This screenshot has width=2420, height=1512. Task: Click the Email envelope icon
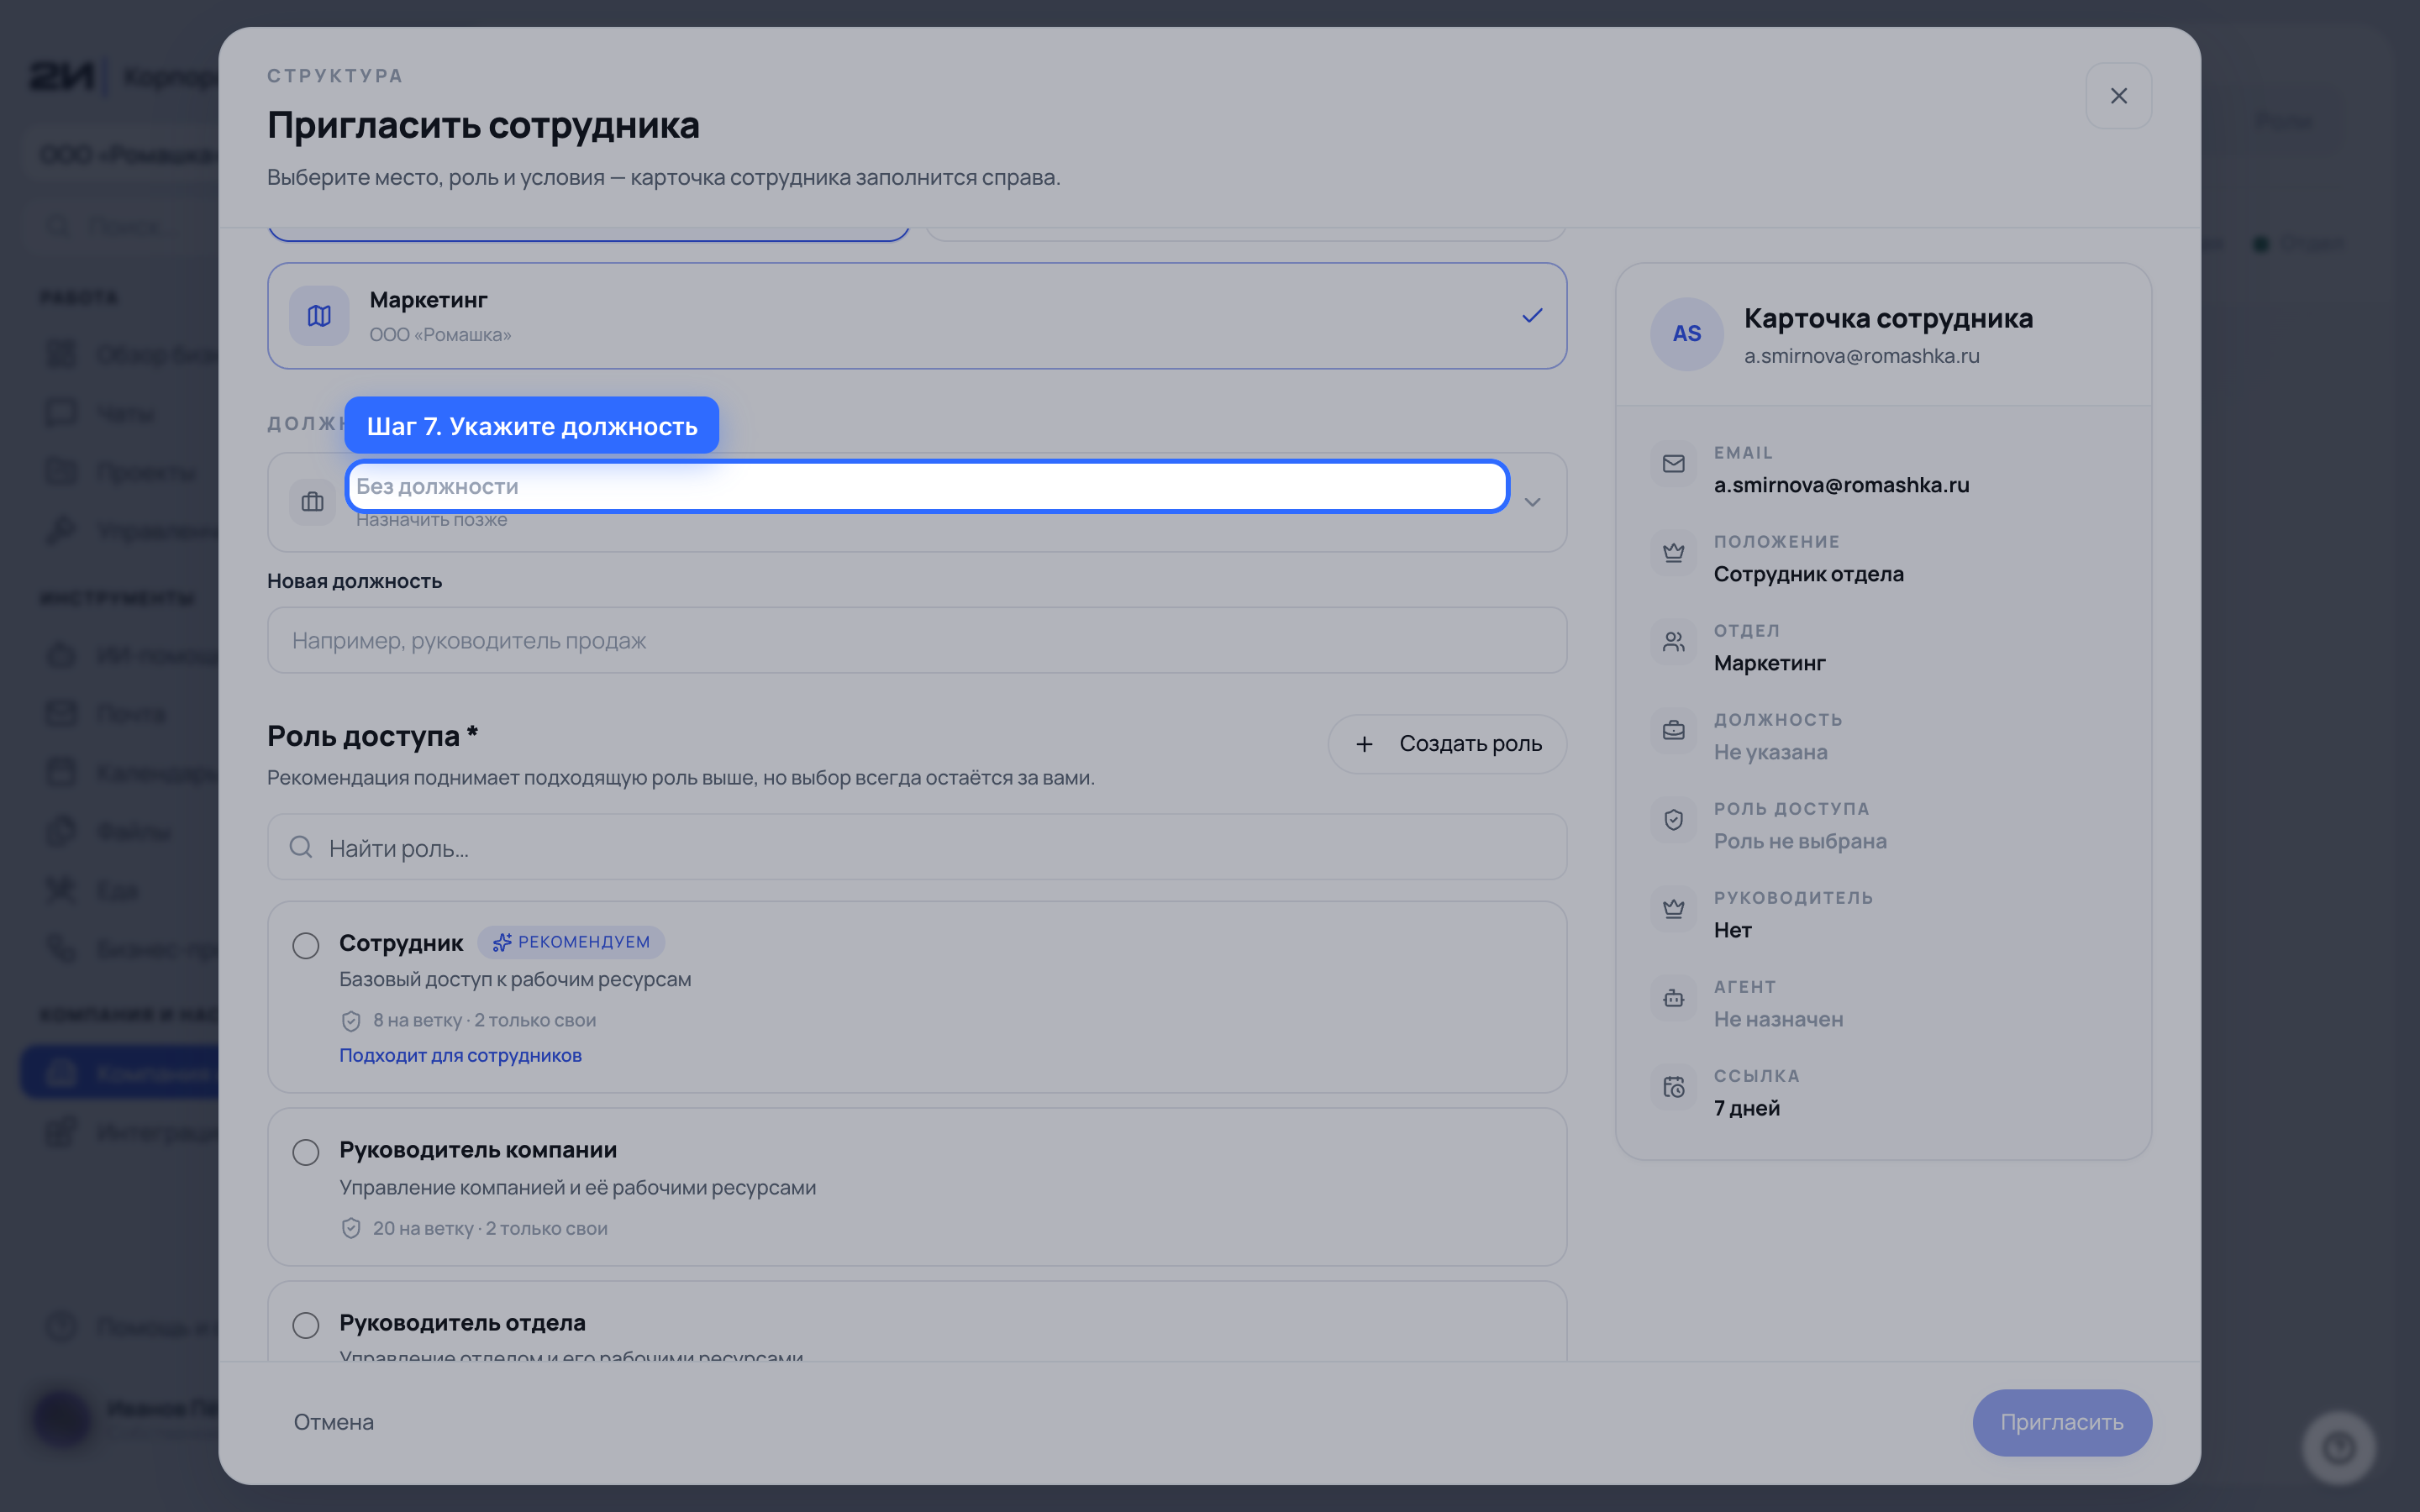1673,464
